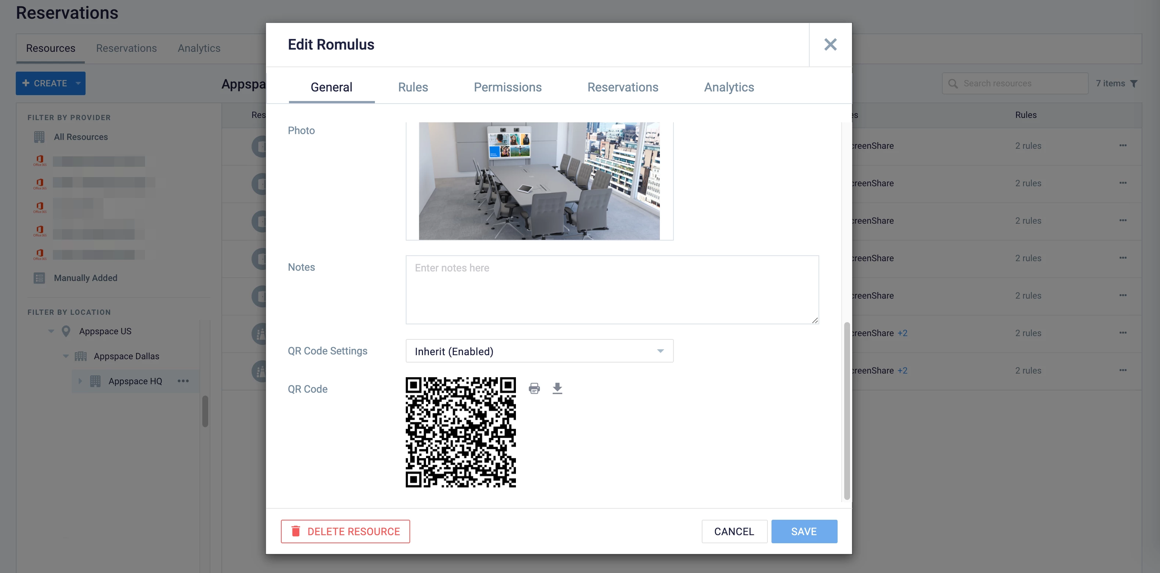Screen dimensions: 1160x573
Task: Click the Appspace HQ building icon
Action: click(95, 381)
